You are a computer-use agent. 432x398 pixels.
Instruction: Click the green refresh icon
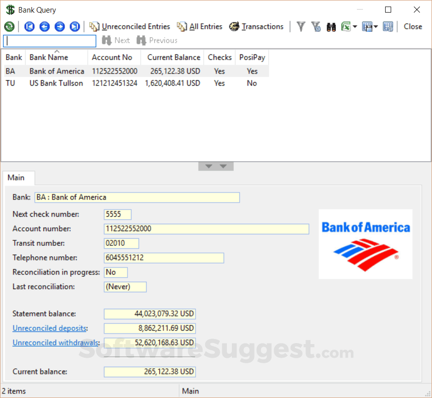pos(10,27)
